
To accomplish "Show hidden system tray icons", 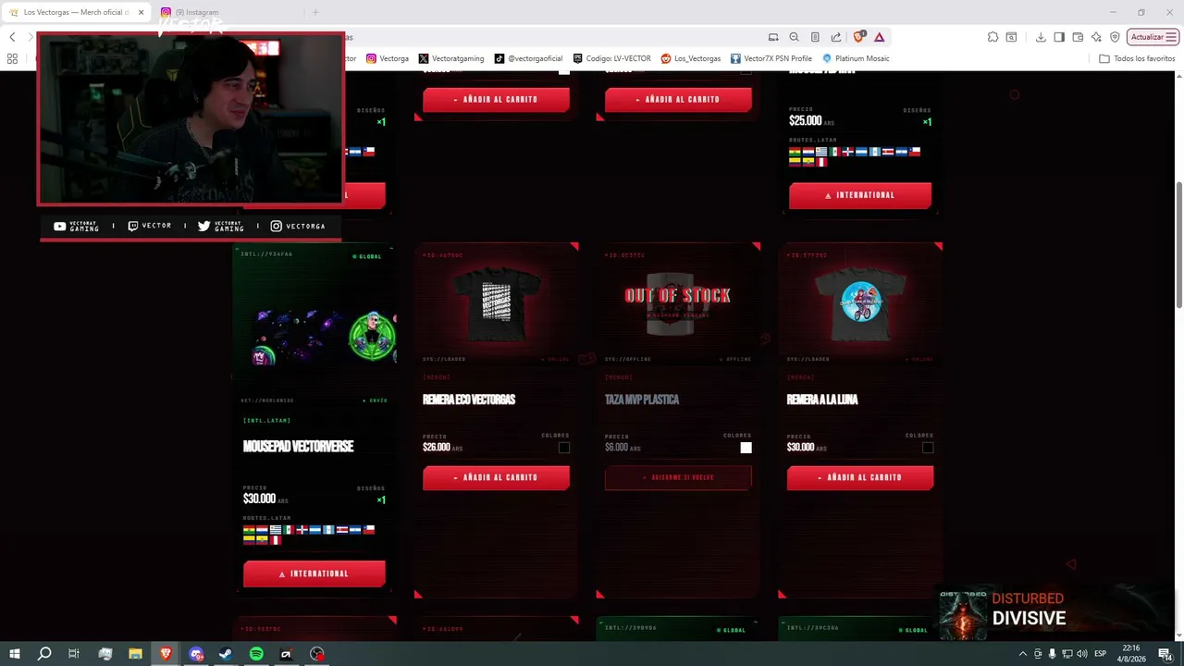I will tap(1022, 654).
